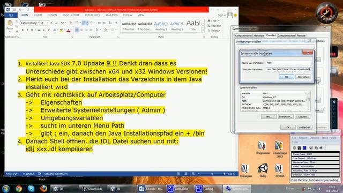Click the Clear Formatting icon
The image size is (343, 193).
pos(71,23)
